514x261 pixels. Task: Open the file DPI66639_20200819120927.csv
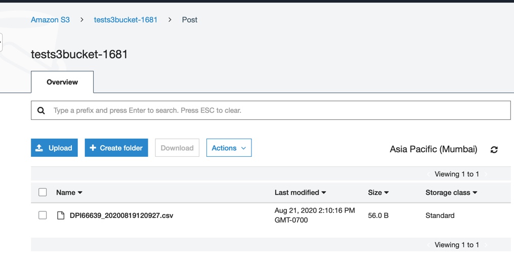121,215
